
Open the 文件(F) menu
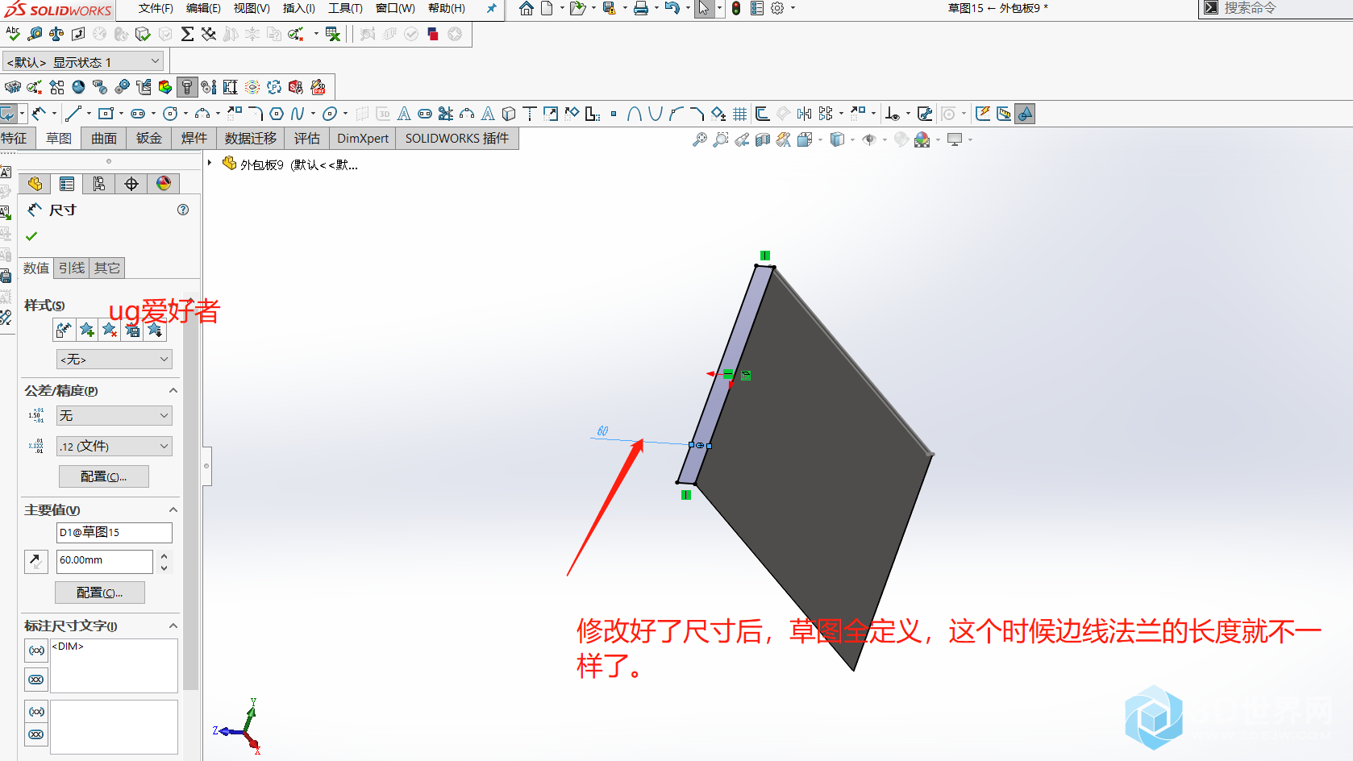(x=156, y=8)
